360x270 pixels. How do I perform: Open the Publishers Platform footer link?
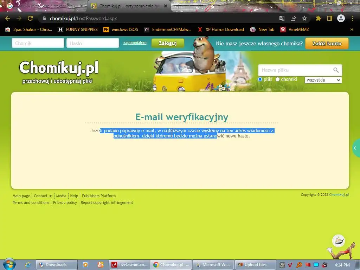coord(99,196)
